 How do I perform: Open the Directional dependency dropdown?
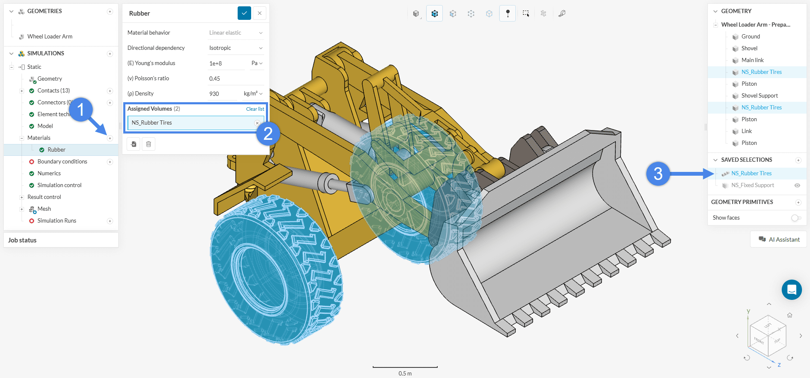click(x=236, y=48)
